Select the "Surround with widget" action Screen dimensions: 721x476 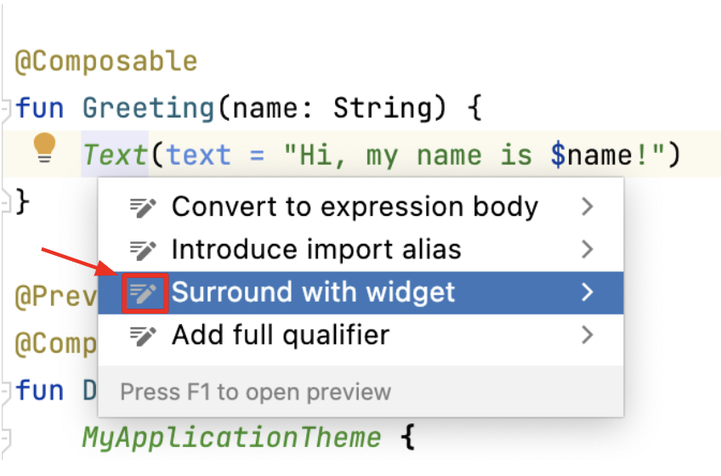coord(313,293)
